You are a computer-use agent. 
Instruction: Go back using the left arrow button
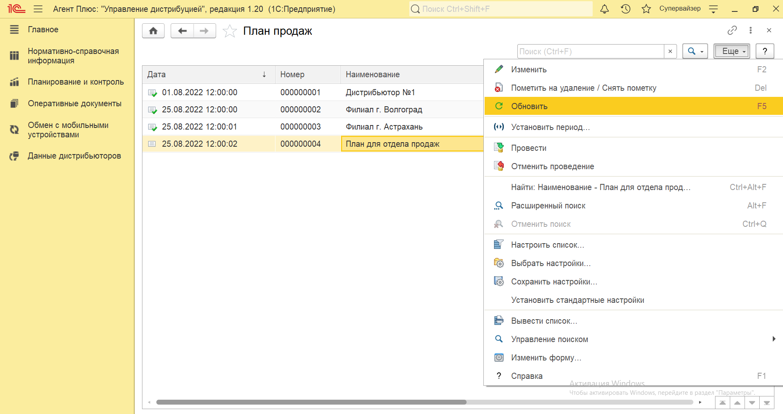tap(182, 31)
